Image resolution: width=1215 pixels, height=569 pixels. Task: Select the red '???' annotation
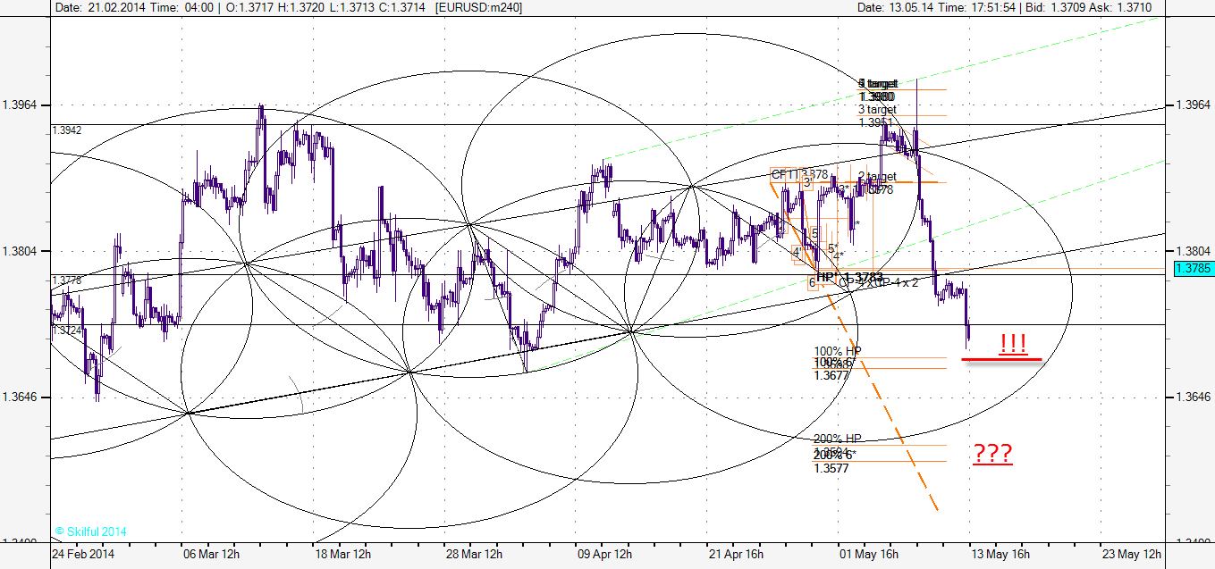tap(992, 455)
